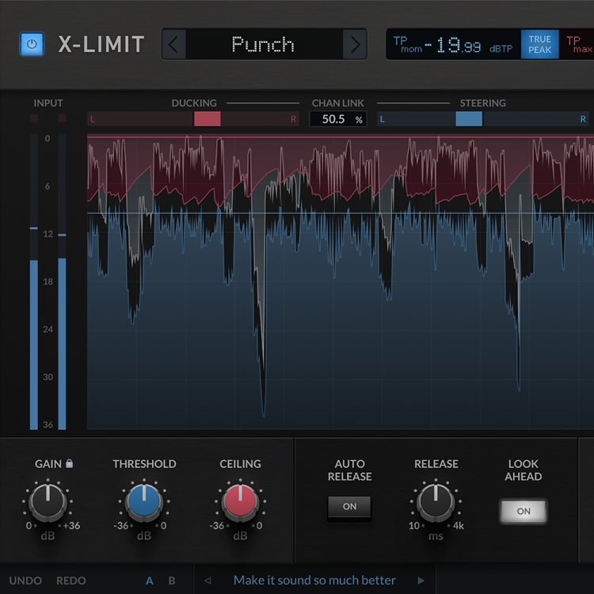Open the Punch preset selector

(x=263, y=44)
